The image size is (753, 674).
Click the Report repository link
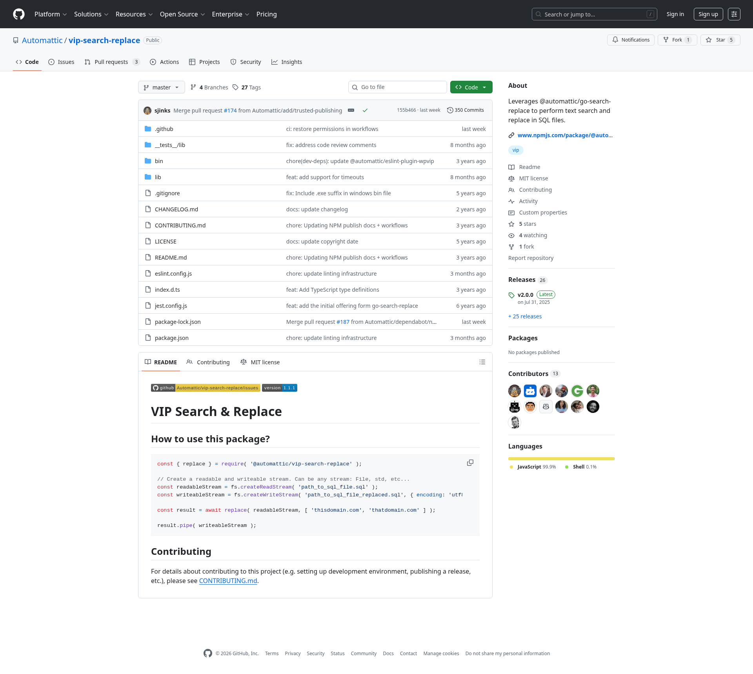pyautogui.click(x=531, y=258)
